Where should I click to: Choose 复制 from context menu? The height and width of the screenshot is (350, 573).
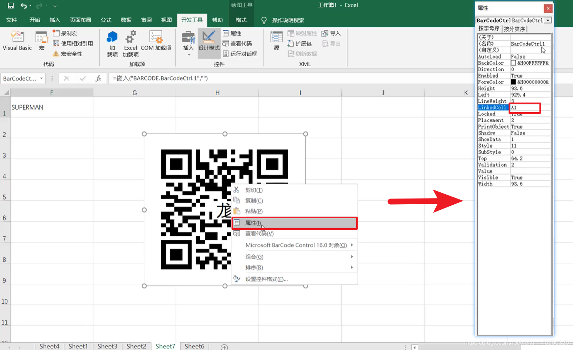point(294,200)
